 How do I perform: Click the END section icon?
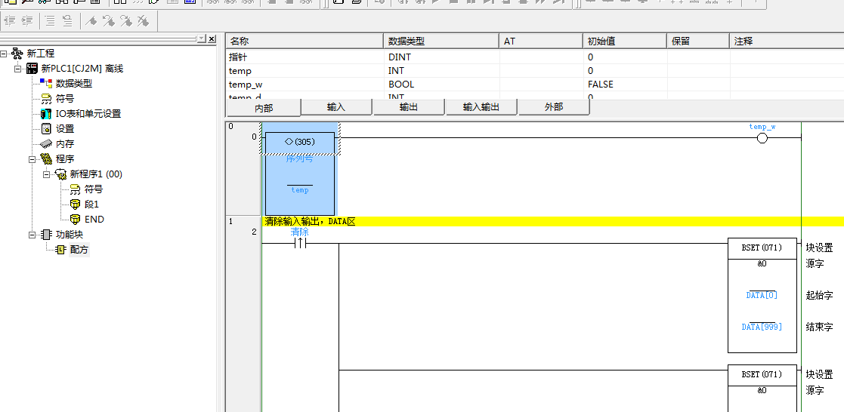click(x=75, y=219)
